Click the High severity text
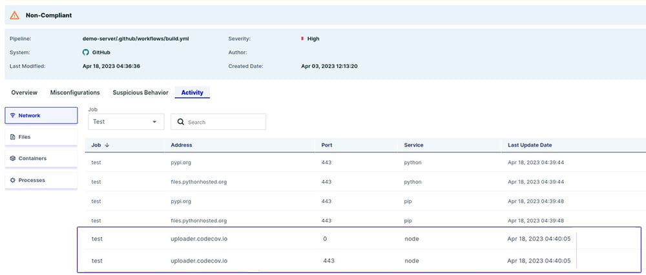The height and width of the screenshot is (275, 646). pyautogui.click(x=313, y=39)
